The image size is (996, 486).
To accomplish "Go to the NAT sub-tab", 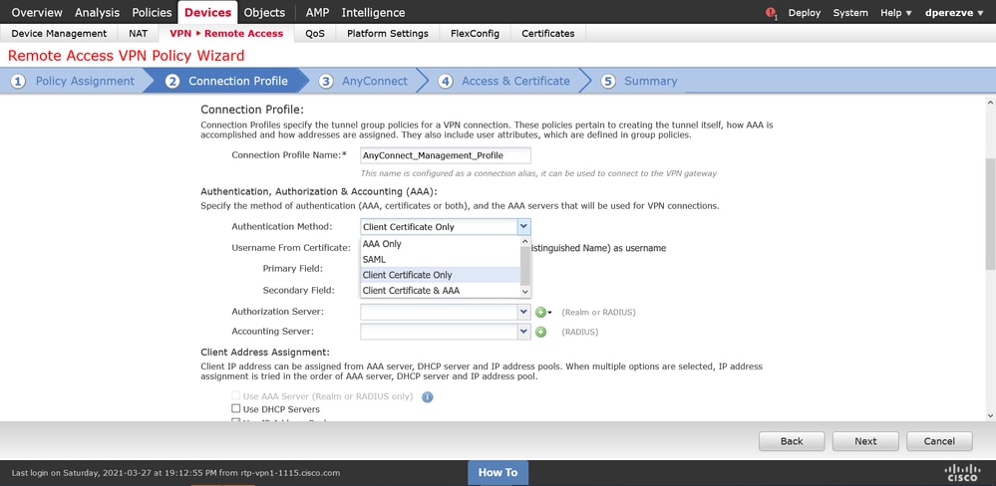I will click(138, 34).
